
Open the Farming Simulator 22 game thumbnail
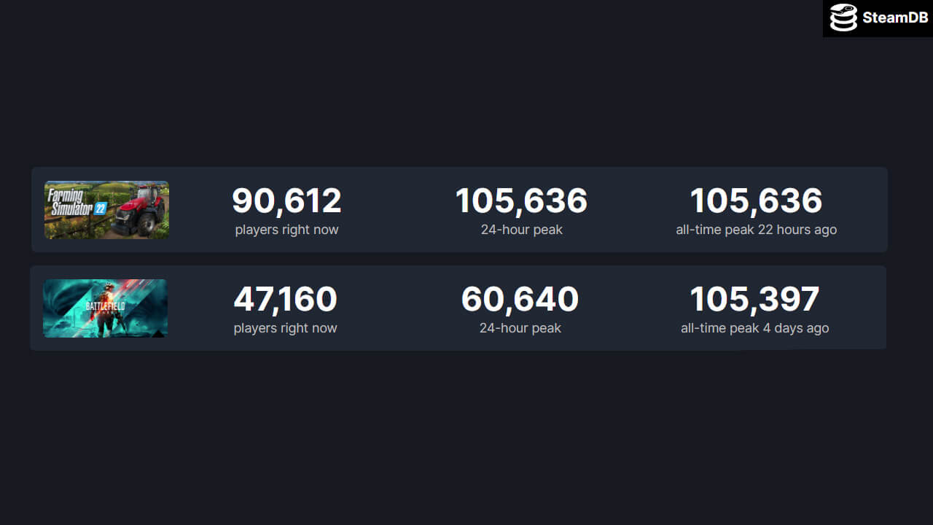pos(106,210)
